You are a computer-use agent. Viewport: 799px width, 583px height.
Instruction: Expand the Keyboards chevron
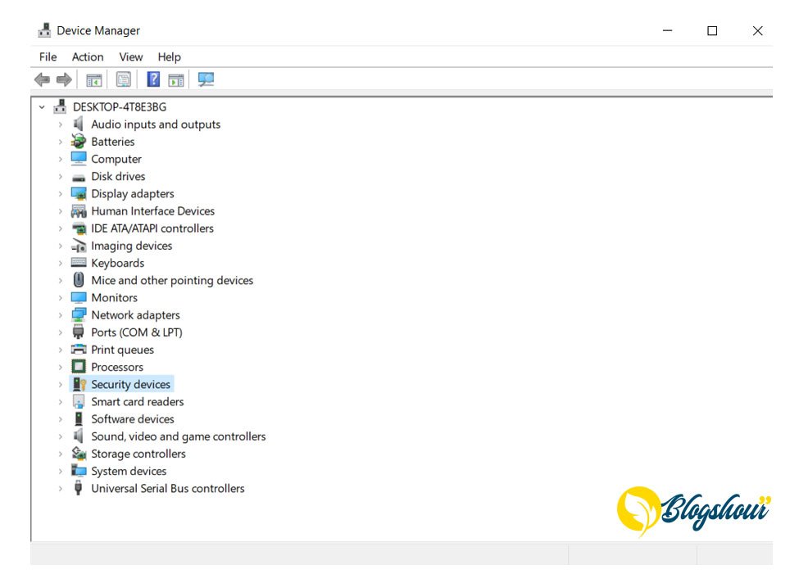tap(60, 263)
